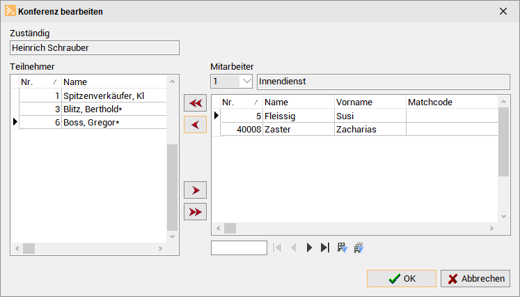
Task: Go to the previous record in the navigator
Action: click(x=293, y=247)
